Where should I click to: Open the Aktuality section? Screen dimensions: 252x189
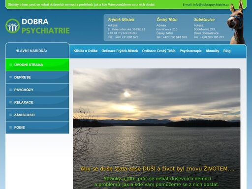click(x=212, y=51)
